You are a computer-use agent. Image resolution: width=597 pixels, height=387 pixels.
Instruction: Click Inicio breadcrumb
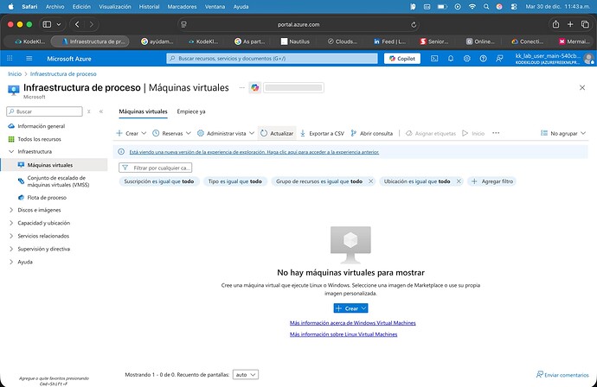(x=15, y=73)
